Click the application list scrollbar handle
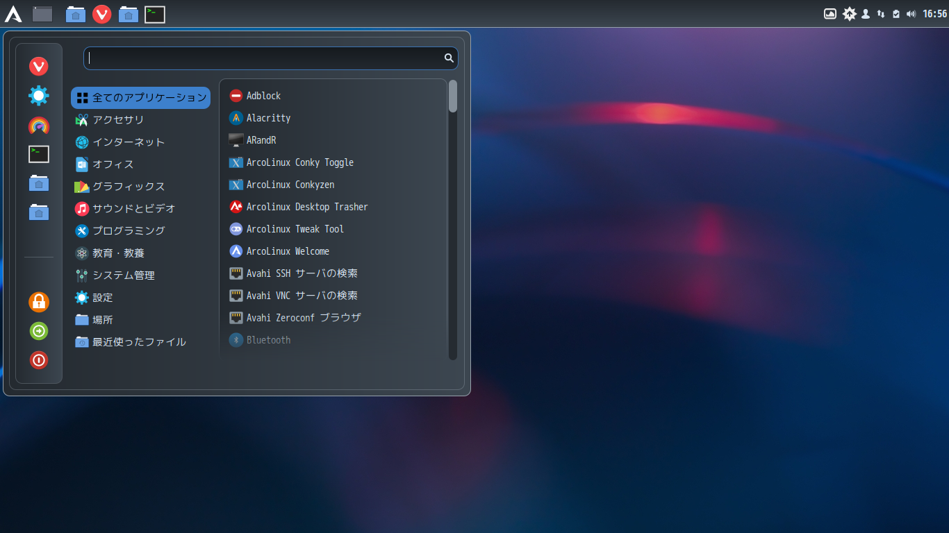Screen dimensions: 949x533 click(x=453, y=96)
